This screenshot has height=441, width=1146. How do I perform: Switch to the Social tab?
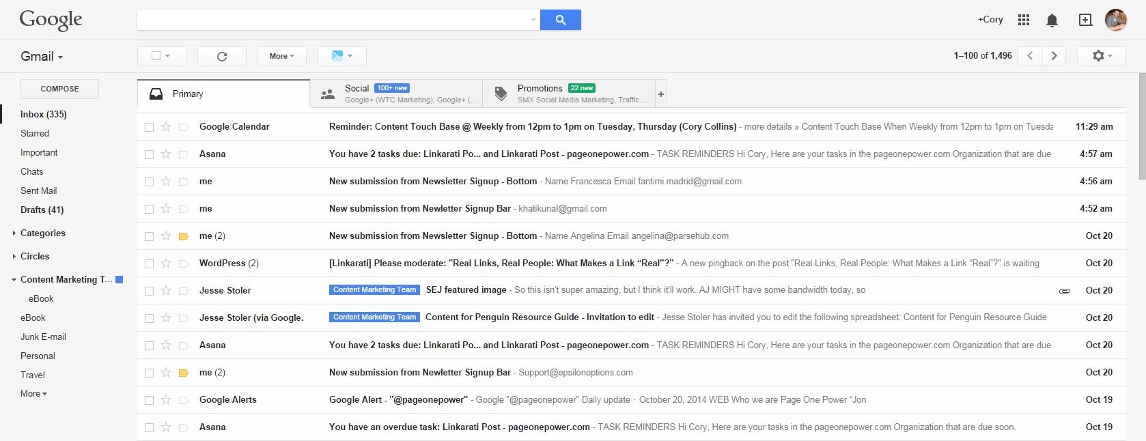(x=395, y=94)
